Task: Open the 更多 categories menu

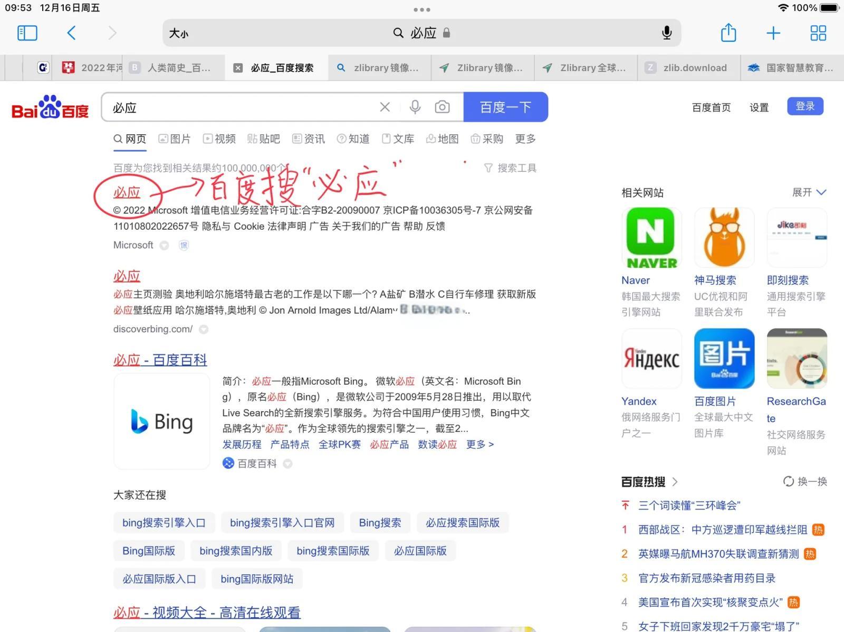Action: click(x=525, y=139)
